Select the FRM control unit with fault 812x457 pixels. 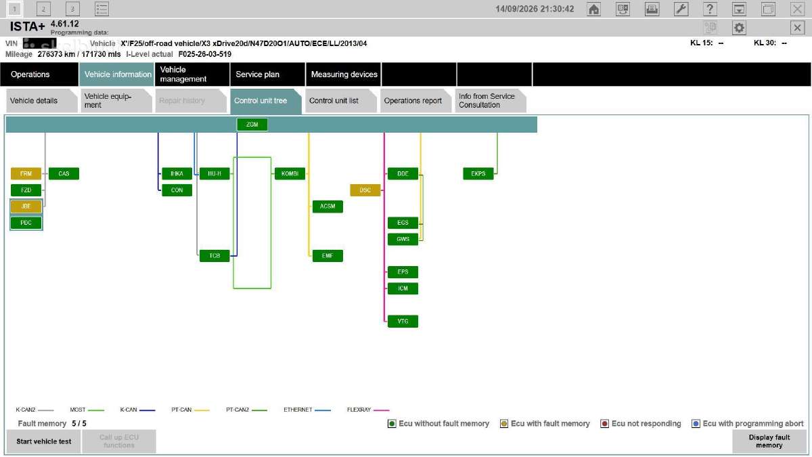point(26,174)
